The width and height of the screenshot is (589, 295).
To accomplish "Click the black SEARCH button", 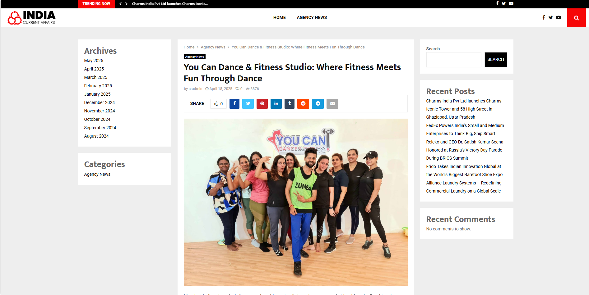I will coord(496,60).
